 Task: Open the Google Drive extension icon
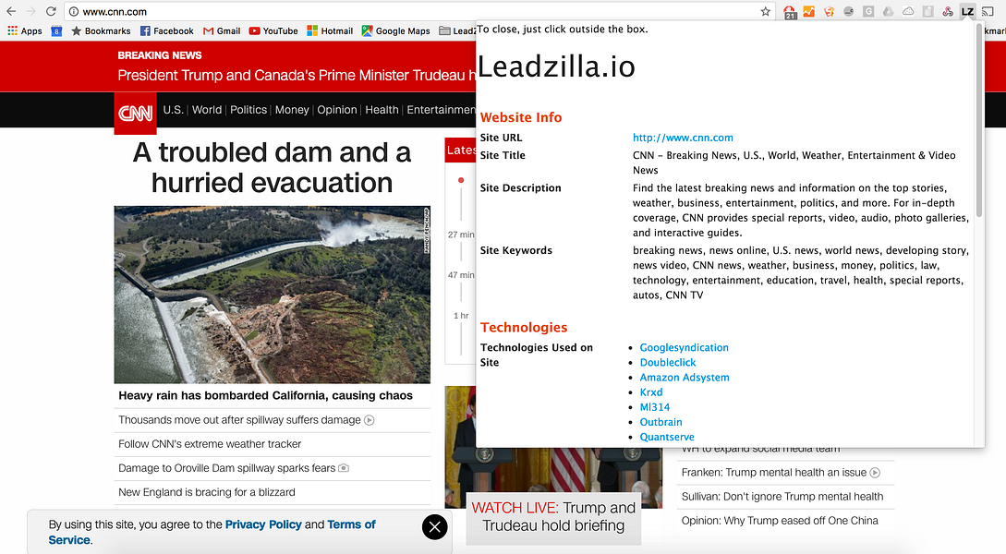pyautogui.click(x=888, y=12)
